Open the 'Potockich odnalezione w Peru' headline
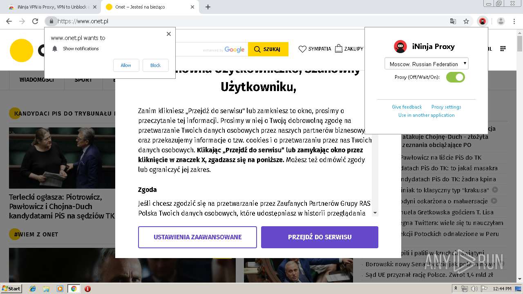The image size is (523, 294). 449,234
